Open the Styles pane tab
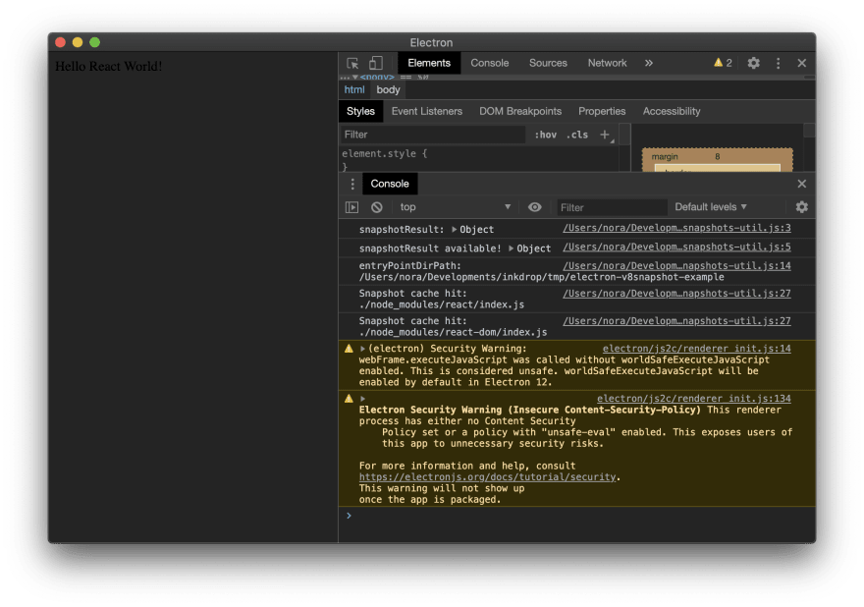Screen dimensions: 864x607 360,111
